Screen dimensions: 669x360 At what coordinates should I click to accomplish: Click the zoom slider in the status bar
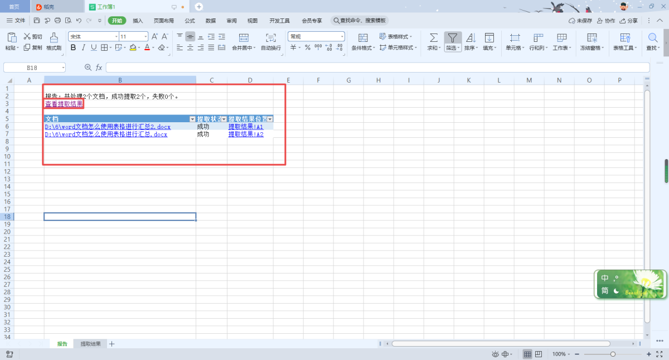(613, 354)
